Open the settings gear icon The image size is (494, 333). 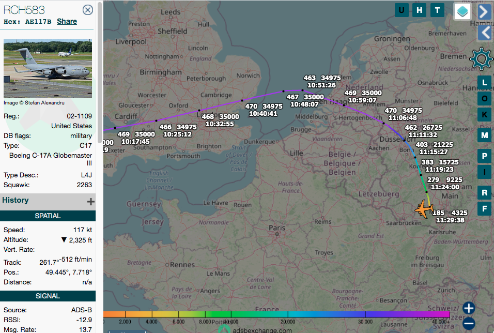pos(481,58)
